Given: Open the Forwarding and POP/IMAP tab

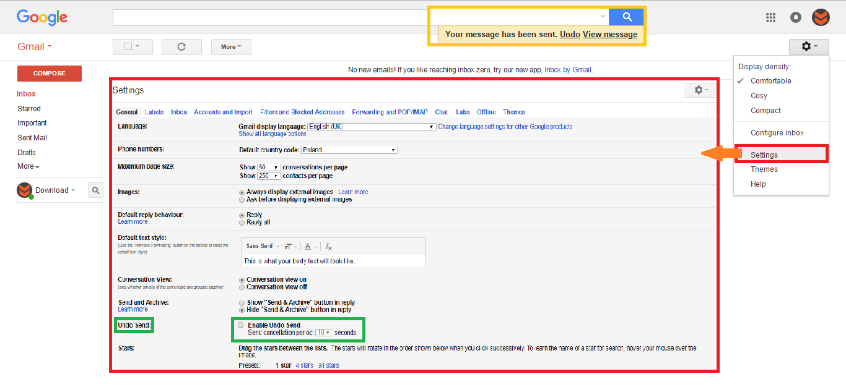Looking at the screenshot, I should pos(390,112).
